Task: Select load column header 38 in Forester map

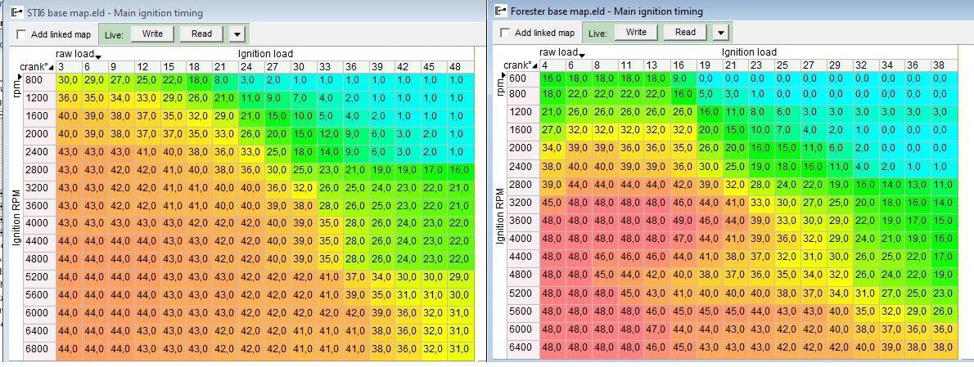Action: pyautogui.click(x=943, y=65)
